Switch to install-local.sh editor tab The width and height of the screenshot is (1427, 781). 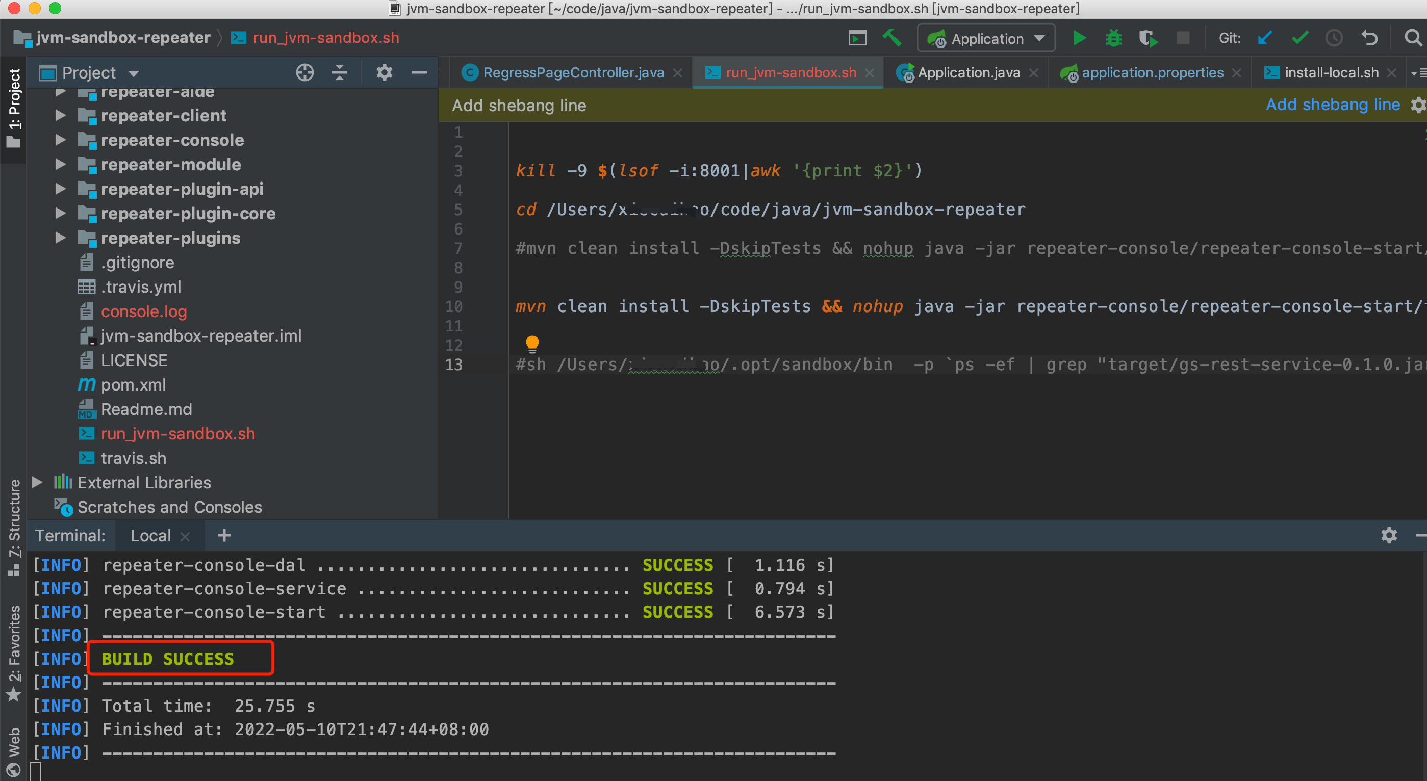[1331, 72]
